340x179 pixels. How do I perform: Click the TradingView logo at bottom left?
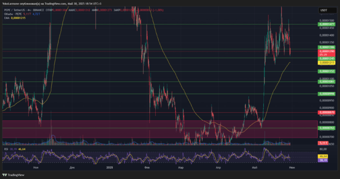point(14,175)
